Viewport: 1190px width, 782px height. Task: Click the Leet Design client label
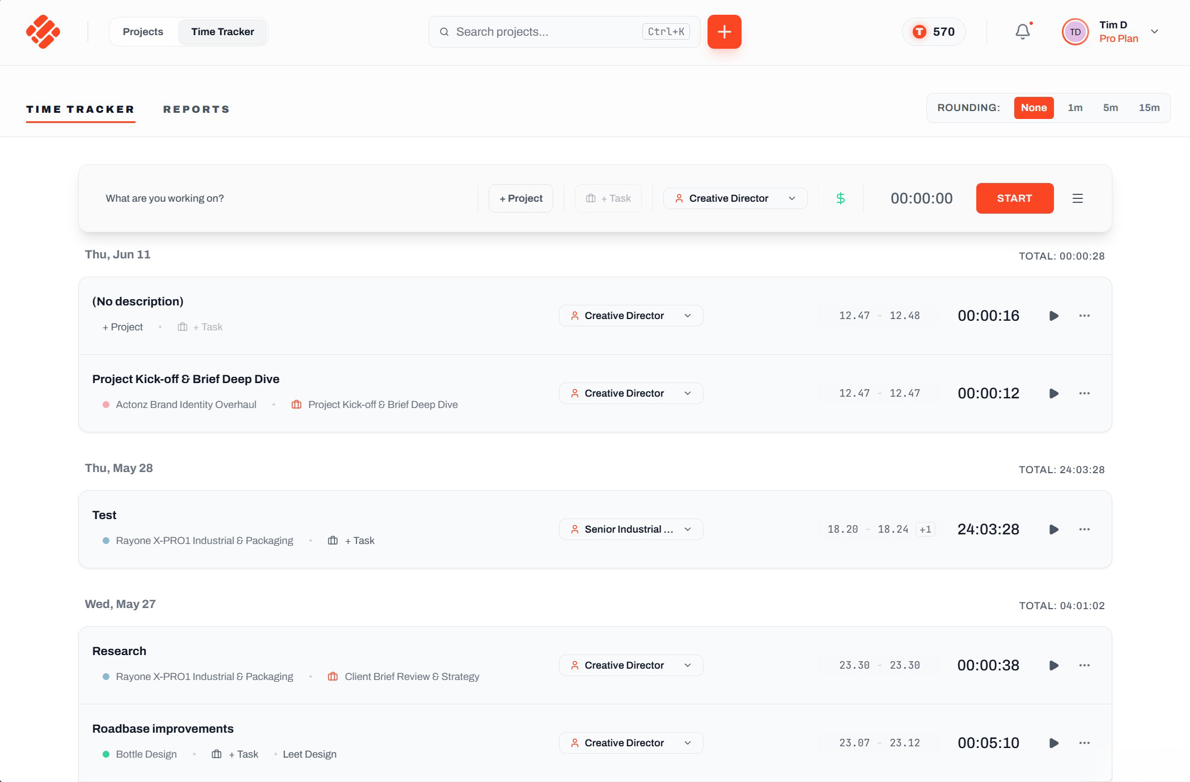310,754
